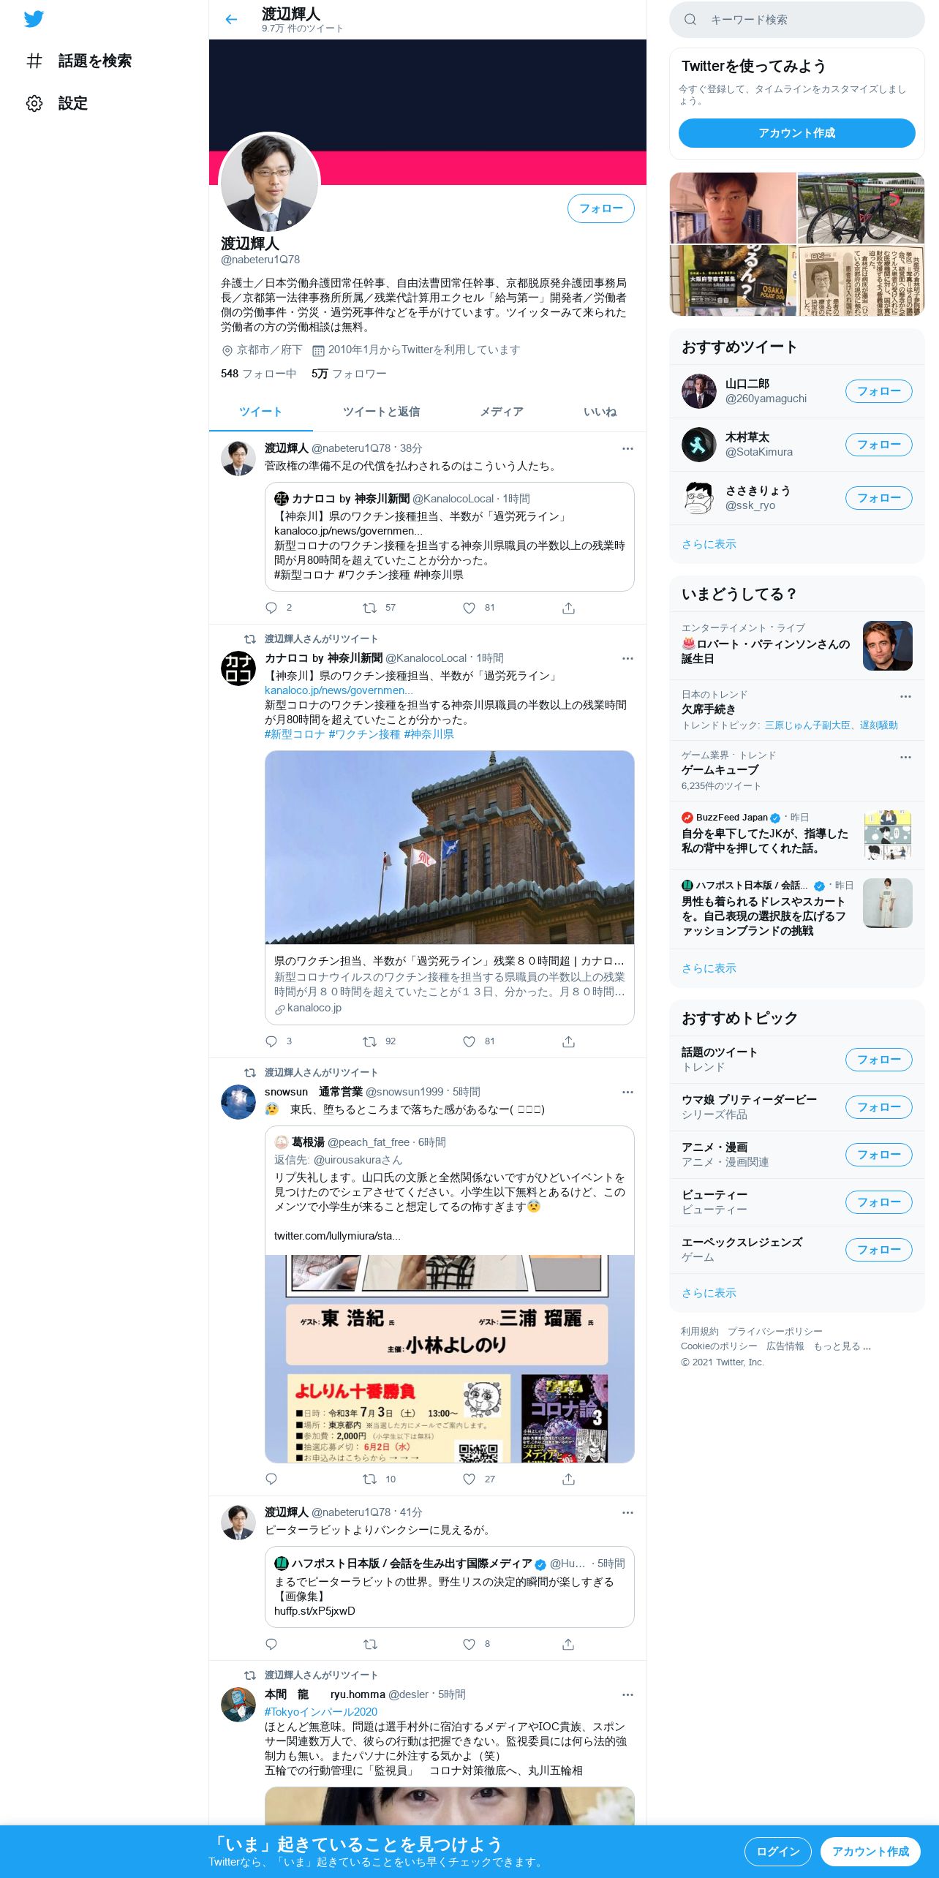Follow 山口二郎 @260yamaguchi
This screenshot has height=1878, width=939.
(878, 391)
